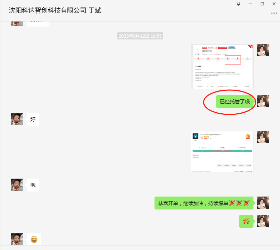Open the three-dot chat options menu
This screenshot has height=250, width=280.
274,13
